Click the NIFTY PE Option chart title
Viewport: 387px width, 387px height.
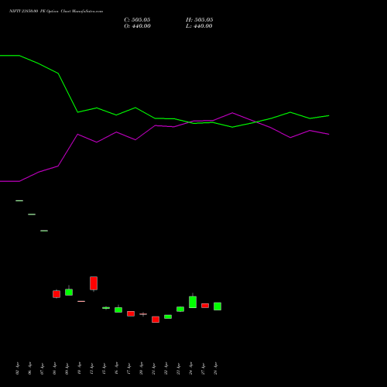[57, 11]
